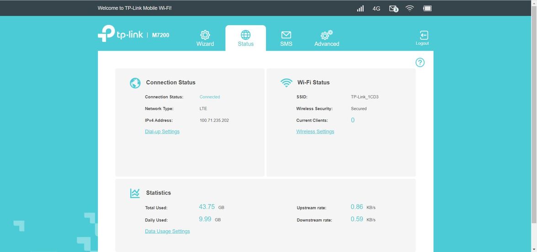Click the signal strength bars icon

pyautogui.click(x=360, y=8)
